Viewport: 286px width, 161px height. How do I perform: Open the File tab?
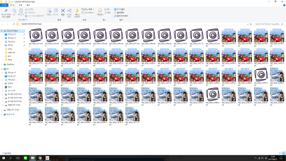tap(4, 5)
